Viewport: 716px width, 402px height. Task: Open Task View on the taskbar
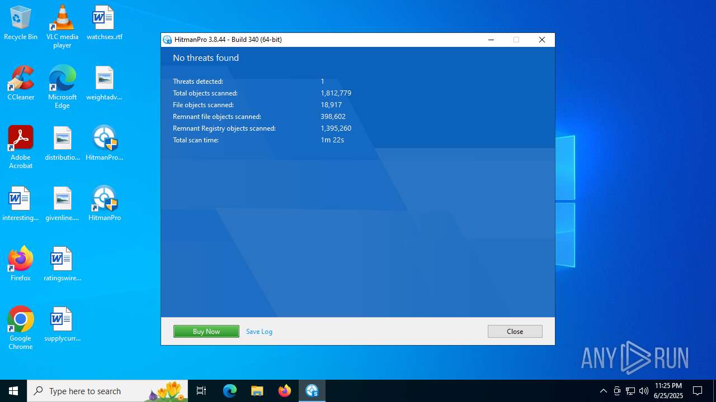click(x=201, y=391)
